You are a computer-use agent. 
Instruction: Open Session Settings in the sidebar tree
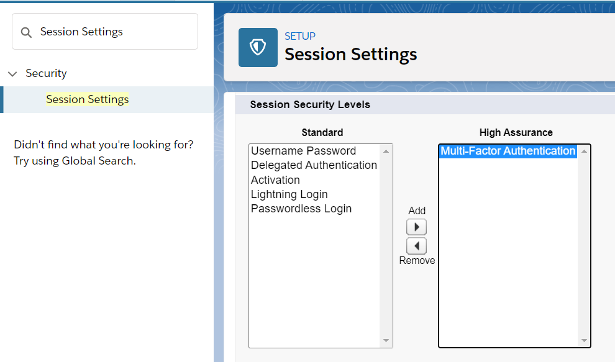(88, 99)
